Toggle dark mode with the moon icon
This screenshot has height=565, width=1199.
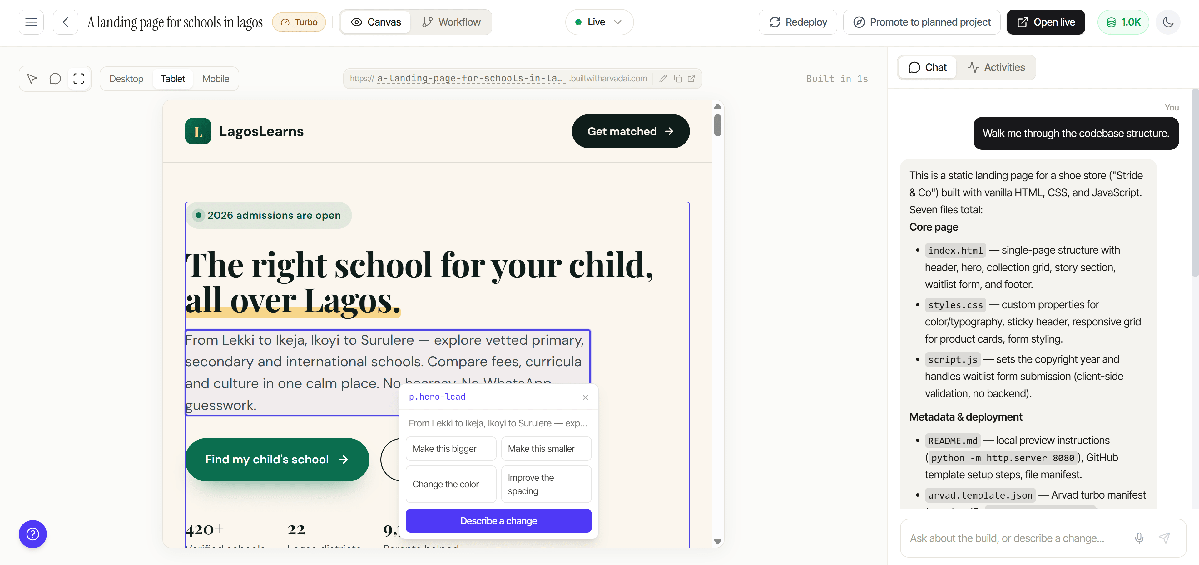tap(1168, 22)
